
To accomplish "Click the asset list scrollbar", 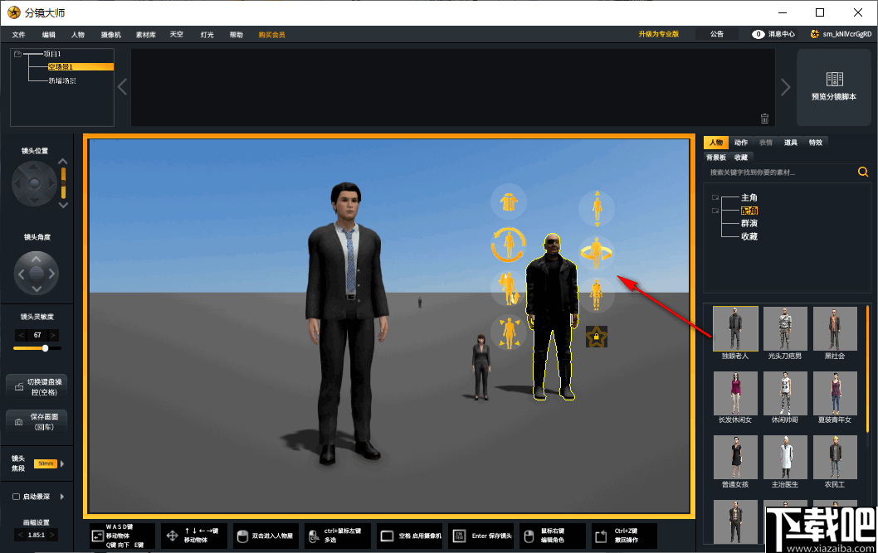I will [x=867, y=369].
